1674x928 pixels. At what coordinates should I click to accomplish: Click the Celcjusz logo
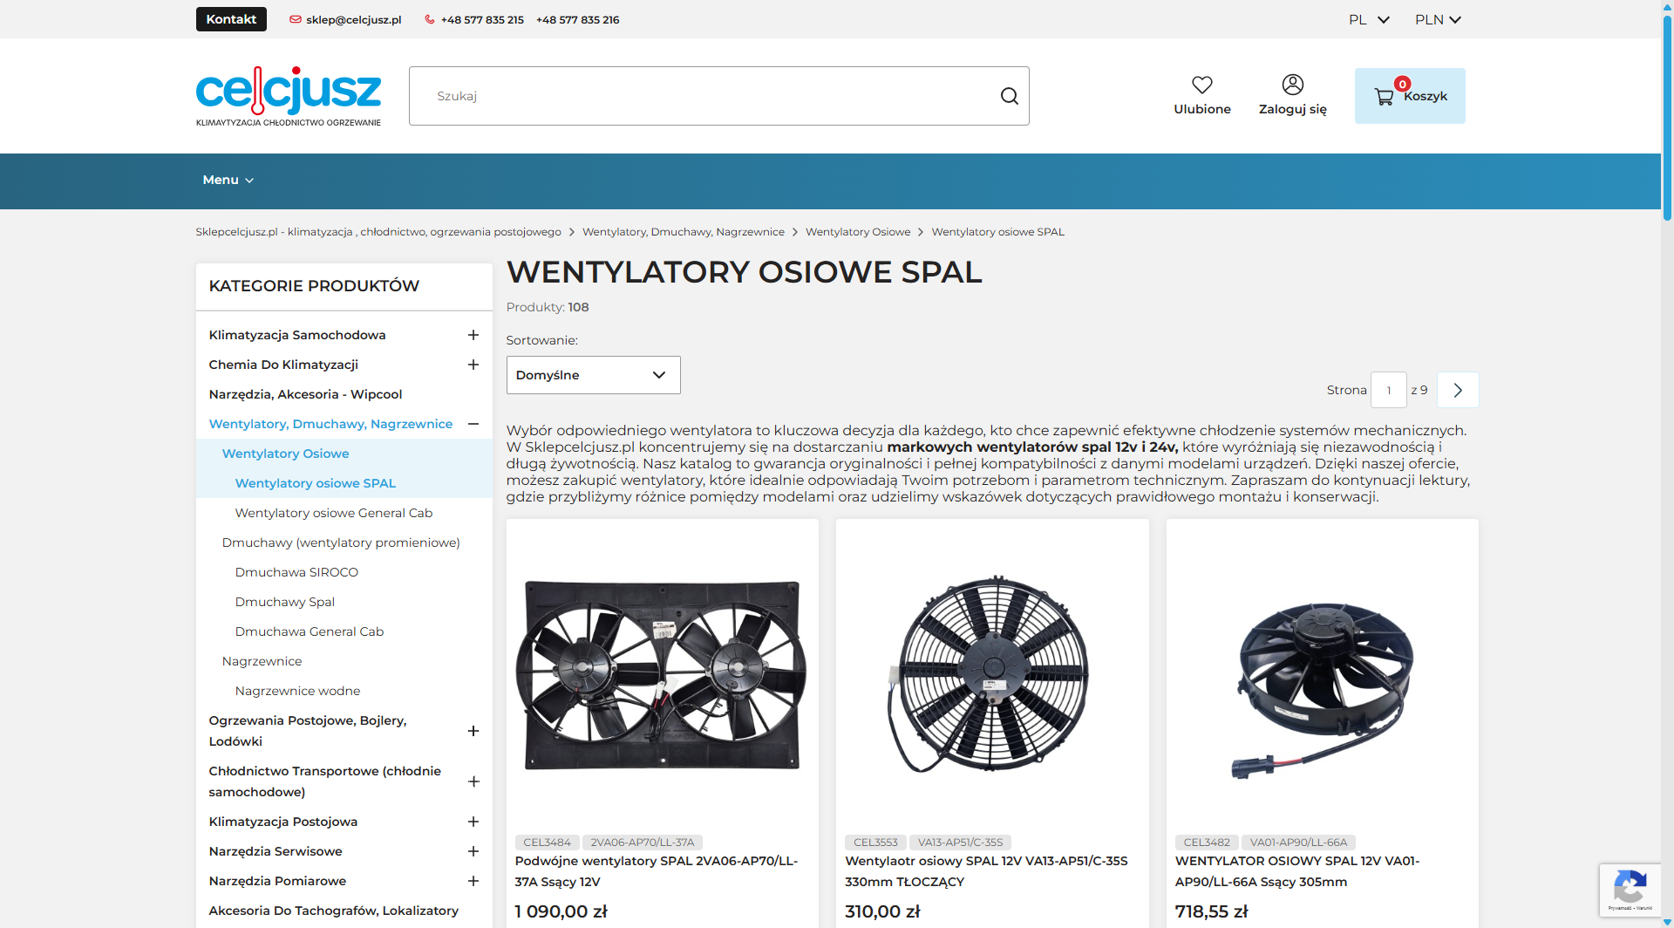coord(289,96)
